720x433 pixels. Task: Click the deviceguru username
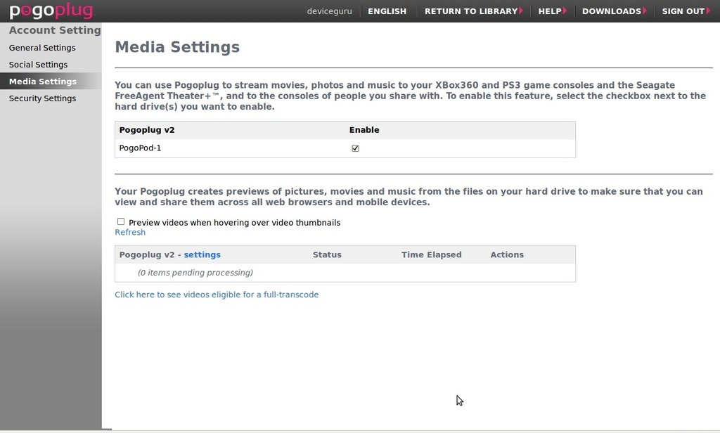click(x=329, y=11)
